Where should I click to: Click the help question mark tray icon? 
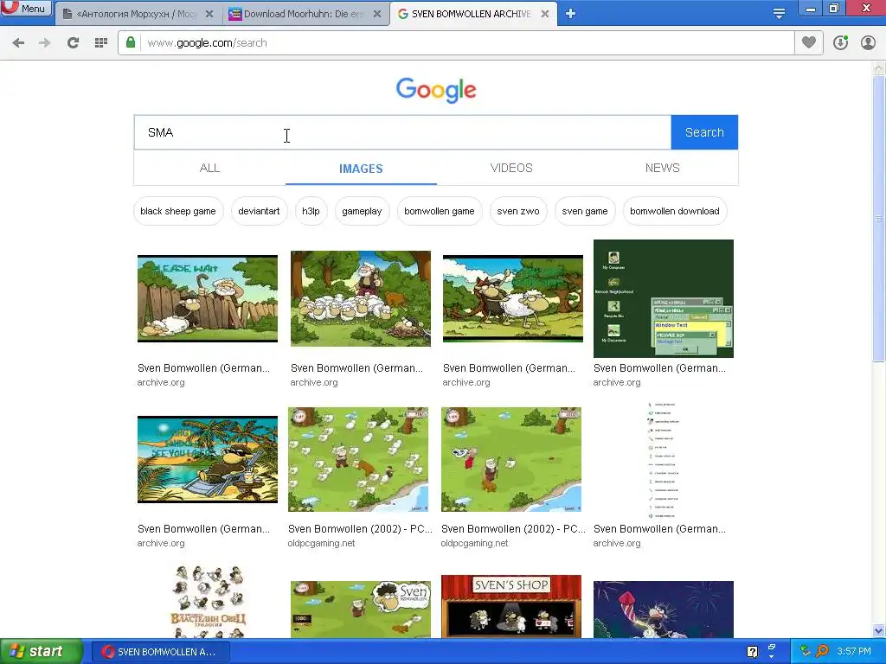pos(752,652)
